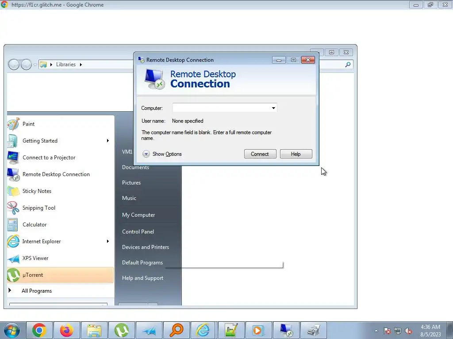Open the Computer name dropdown arrow
453x339 pixels.
[x=273, y=108]
